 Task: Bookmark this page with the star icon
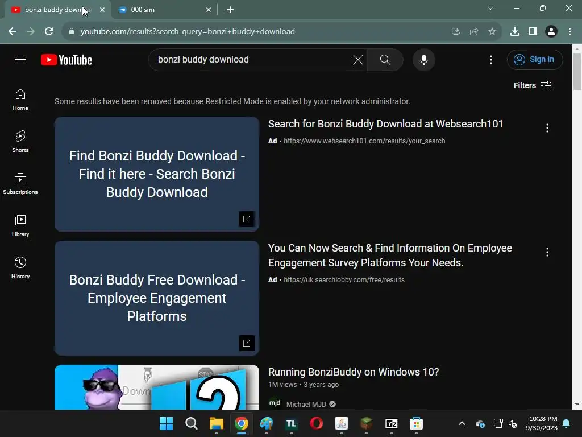click(x=492, y=32)
